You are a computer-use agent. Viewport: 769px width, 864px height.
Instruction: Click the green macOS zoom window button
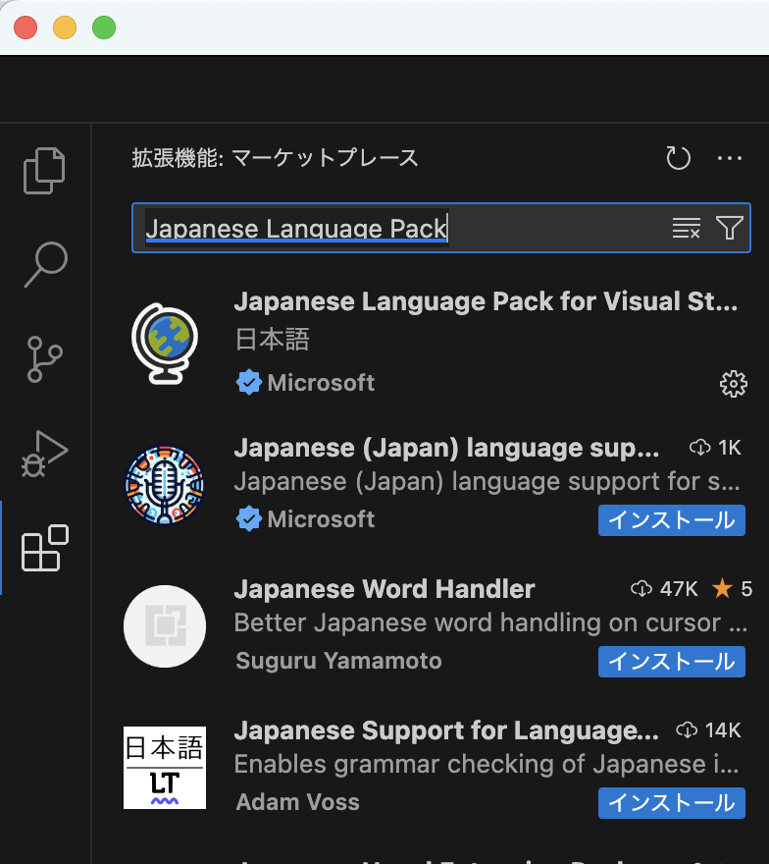point(104,27)
